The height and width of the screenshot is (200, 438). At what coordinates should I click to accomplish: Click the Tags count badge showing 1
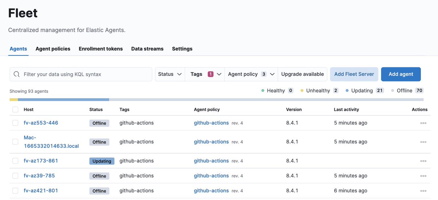click(x=211, y=74)
